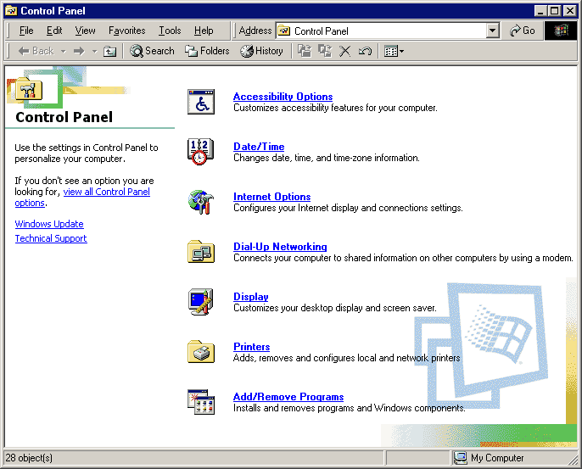Click the Printers link
Screen dimensions: 582x469
click(251, 347)
